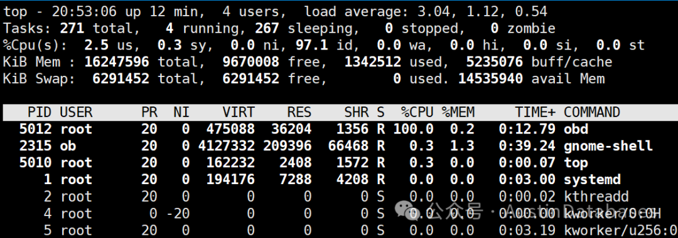Screen dimensions: 678x238
Task: Click the VIRT column header
Action: point(239,113)
